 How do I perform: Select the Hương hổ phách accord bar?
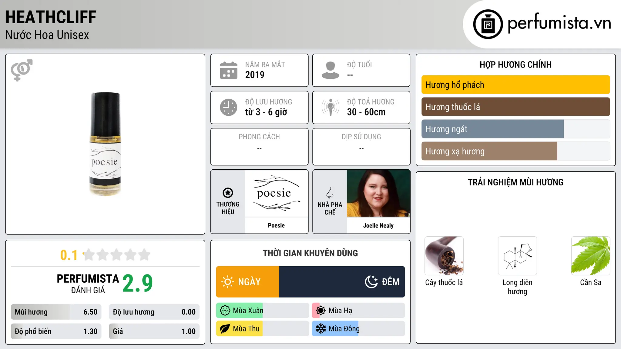pos(515,85)
